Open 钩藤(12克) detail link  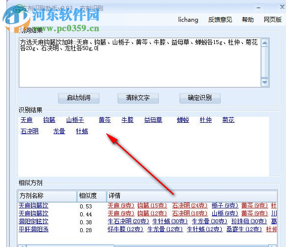pyautogui.click(x=152, y=213)
